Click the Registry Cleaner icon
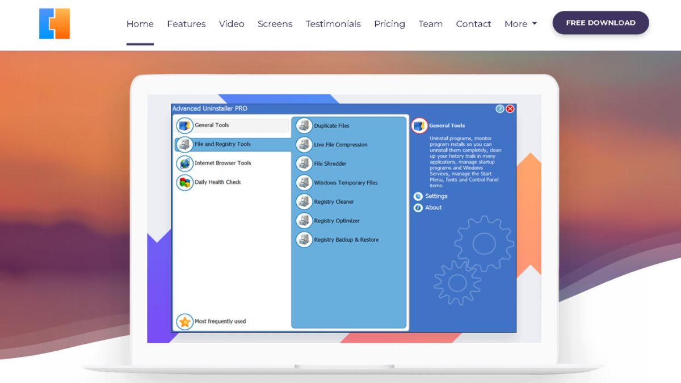Viewport: 681px width, 383px height. [x=304, y=202]
